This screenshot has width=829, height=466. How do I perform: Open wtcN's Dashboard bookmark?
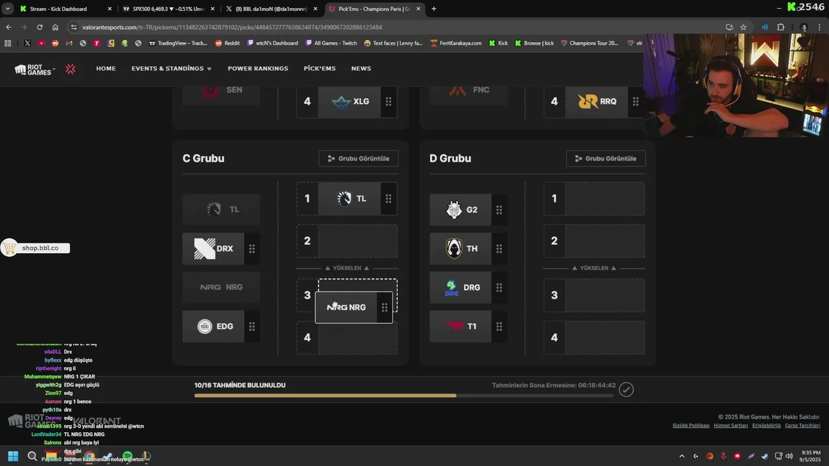tap(273, 43)
